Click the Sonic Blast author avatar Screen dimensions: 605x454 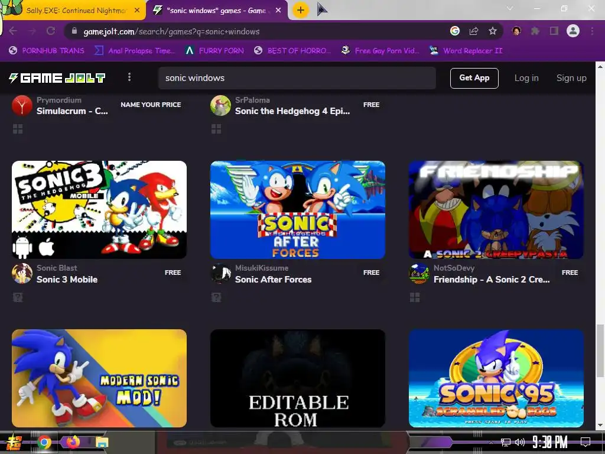(x=22, y=274)
